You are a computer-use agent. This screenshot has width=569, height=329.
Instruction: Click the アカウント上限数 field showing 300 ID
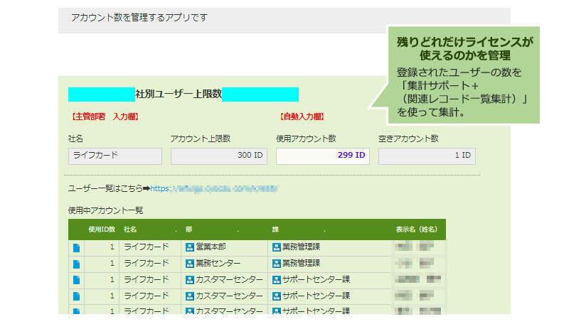[219, 156]
